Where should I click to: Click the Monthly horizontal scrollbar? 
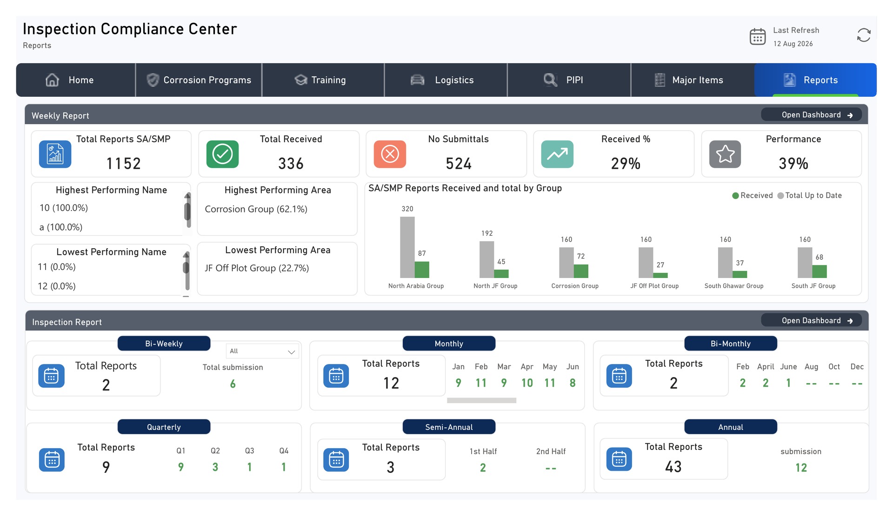[481, 400]
